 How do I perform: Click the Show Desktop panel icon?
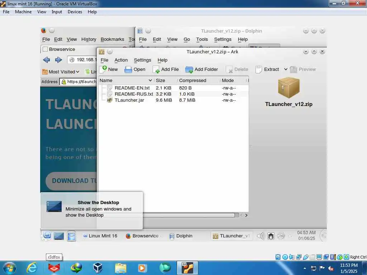(x=58, y=236)
